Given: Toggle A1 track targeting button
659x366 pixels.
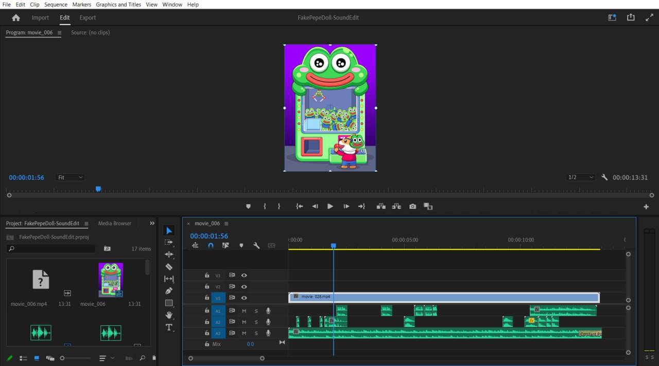Looking at the screenshot, I should (218, 310).
